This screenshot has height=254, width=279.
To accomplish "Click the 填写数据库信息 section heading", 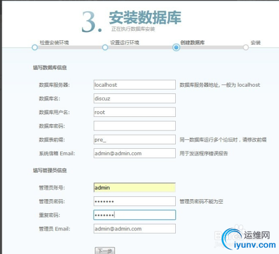I will (50, 68).
